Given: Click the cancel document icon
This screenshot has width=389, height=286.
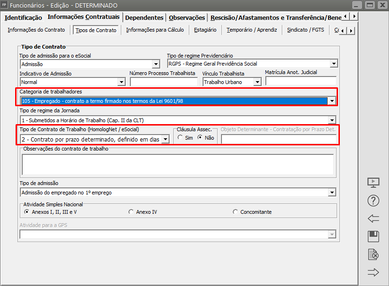Looking at the screenshot, I should click(373, 255).
